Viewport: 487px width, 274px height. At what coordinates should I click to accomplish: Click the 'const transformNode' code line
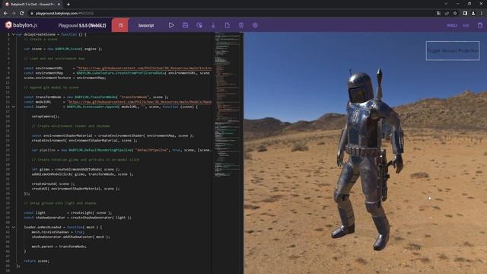click(x=97, y=97)
